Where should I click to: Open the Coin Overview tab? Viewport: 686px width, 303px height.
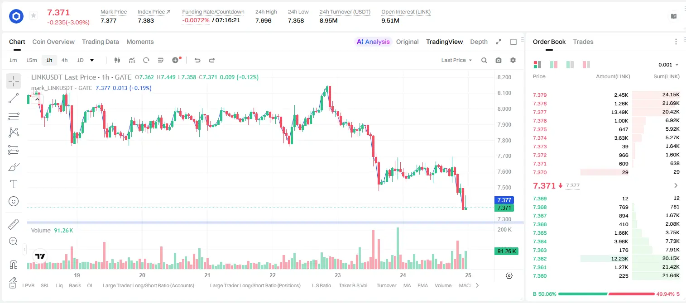click(53, 42)
